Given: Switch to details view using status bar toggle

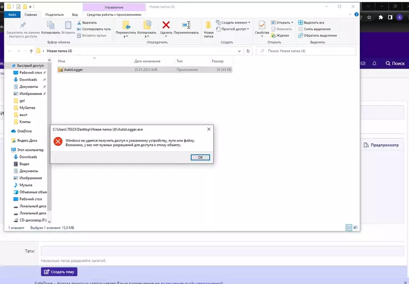Looking at the screenshot, I should [x=349, y=227].
